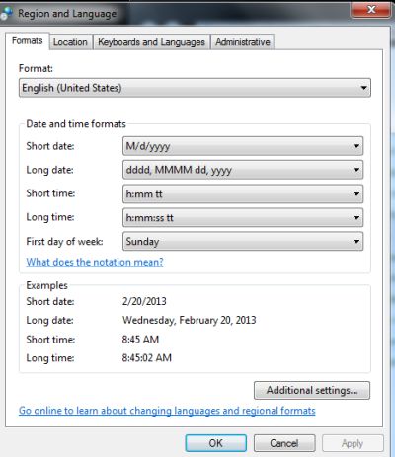Open the Long time format dropdown
The width and height of the screenshot is (395, 457).
coord(243,217)
